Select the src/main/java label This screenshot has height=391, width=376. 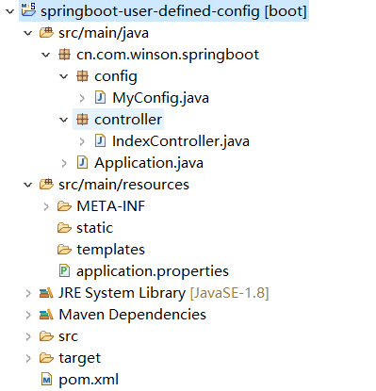pos(104,33)
